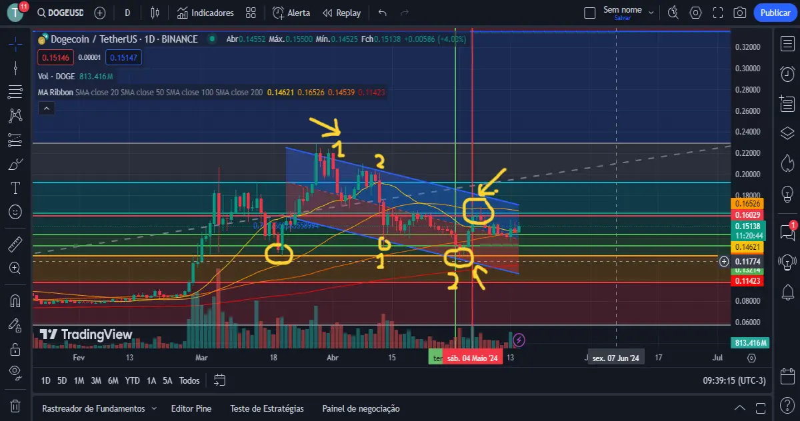The width and height of the screenshot is (800, 421).
Task: Open the forecasting and measurement tools
Action: click(15, 140)
